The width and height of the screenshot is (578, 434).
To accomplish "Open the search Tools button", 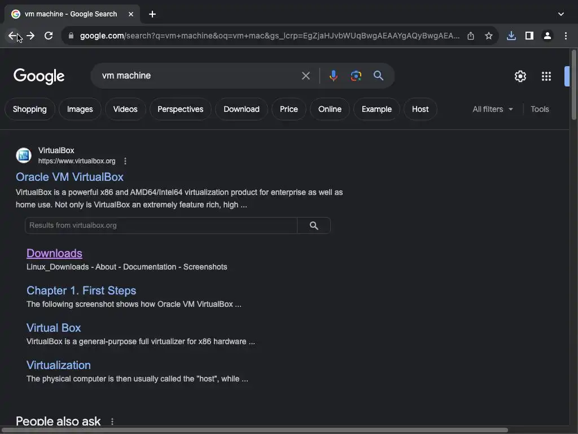I will tap(540, 109).
